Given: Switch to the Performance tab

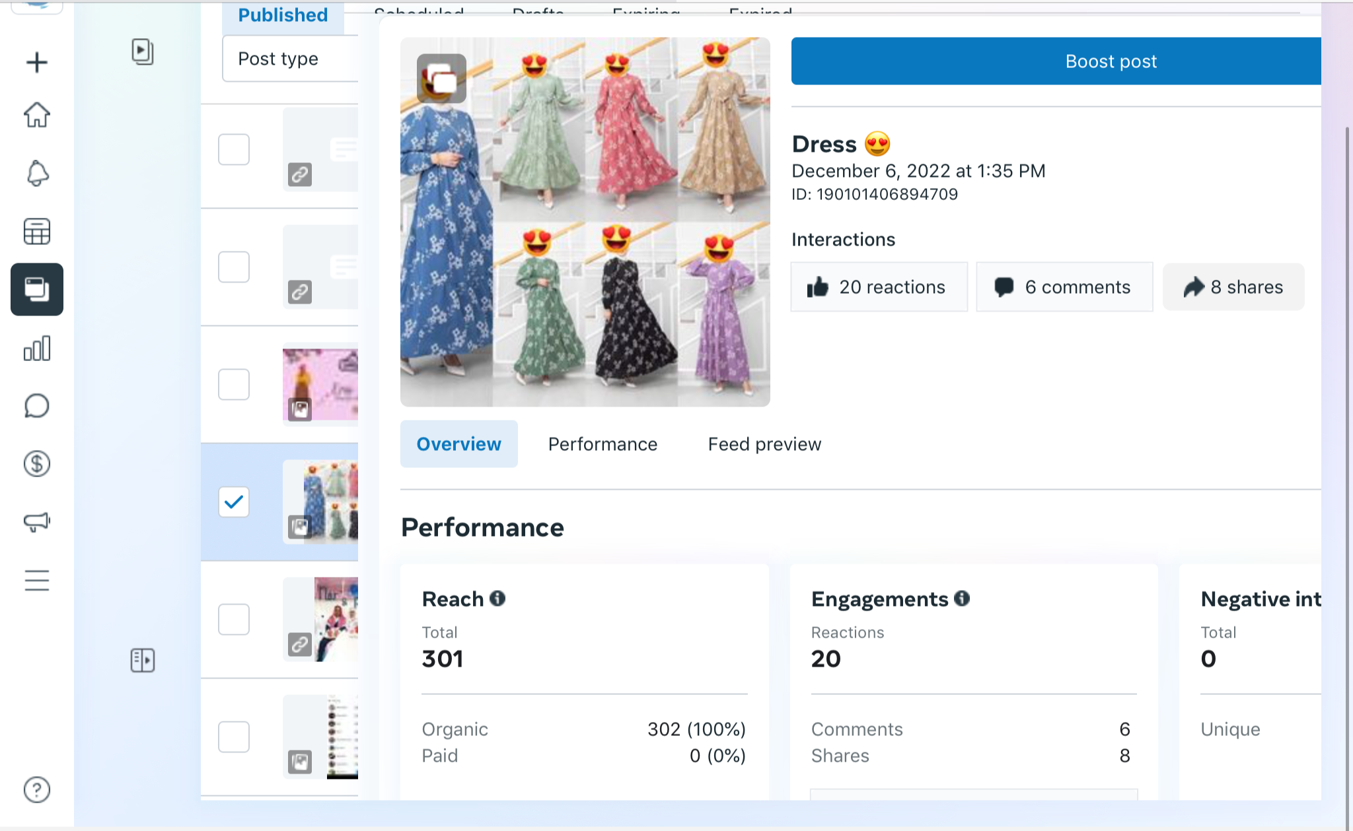Looking at the screenshot, I should [x=603, y=444].
